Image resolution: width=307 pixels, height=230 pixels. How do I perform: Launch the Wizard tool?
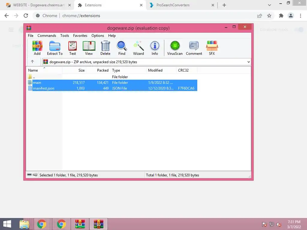click(x=139, y=48)
